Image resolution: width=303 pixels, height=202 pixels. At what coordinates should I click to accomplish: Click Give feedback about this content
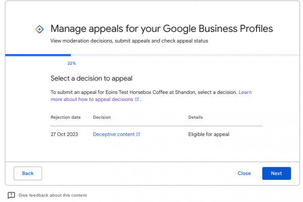(53, 195)
